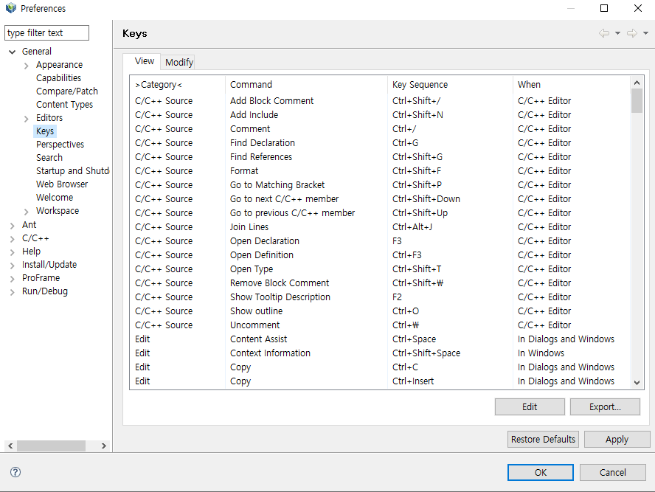Select the Perspectives preference page
655x492 pixels.
click(x=60, y=145)
